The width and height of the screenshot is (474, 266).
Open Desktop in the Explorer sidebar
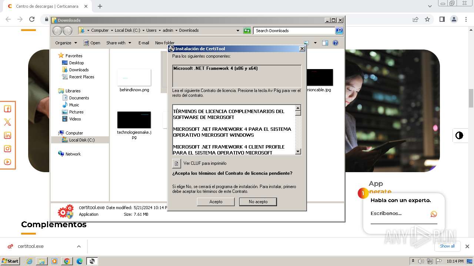[x=76, y=63]
